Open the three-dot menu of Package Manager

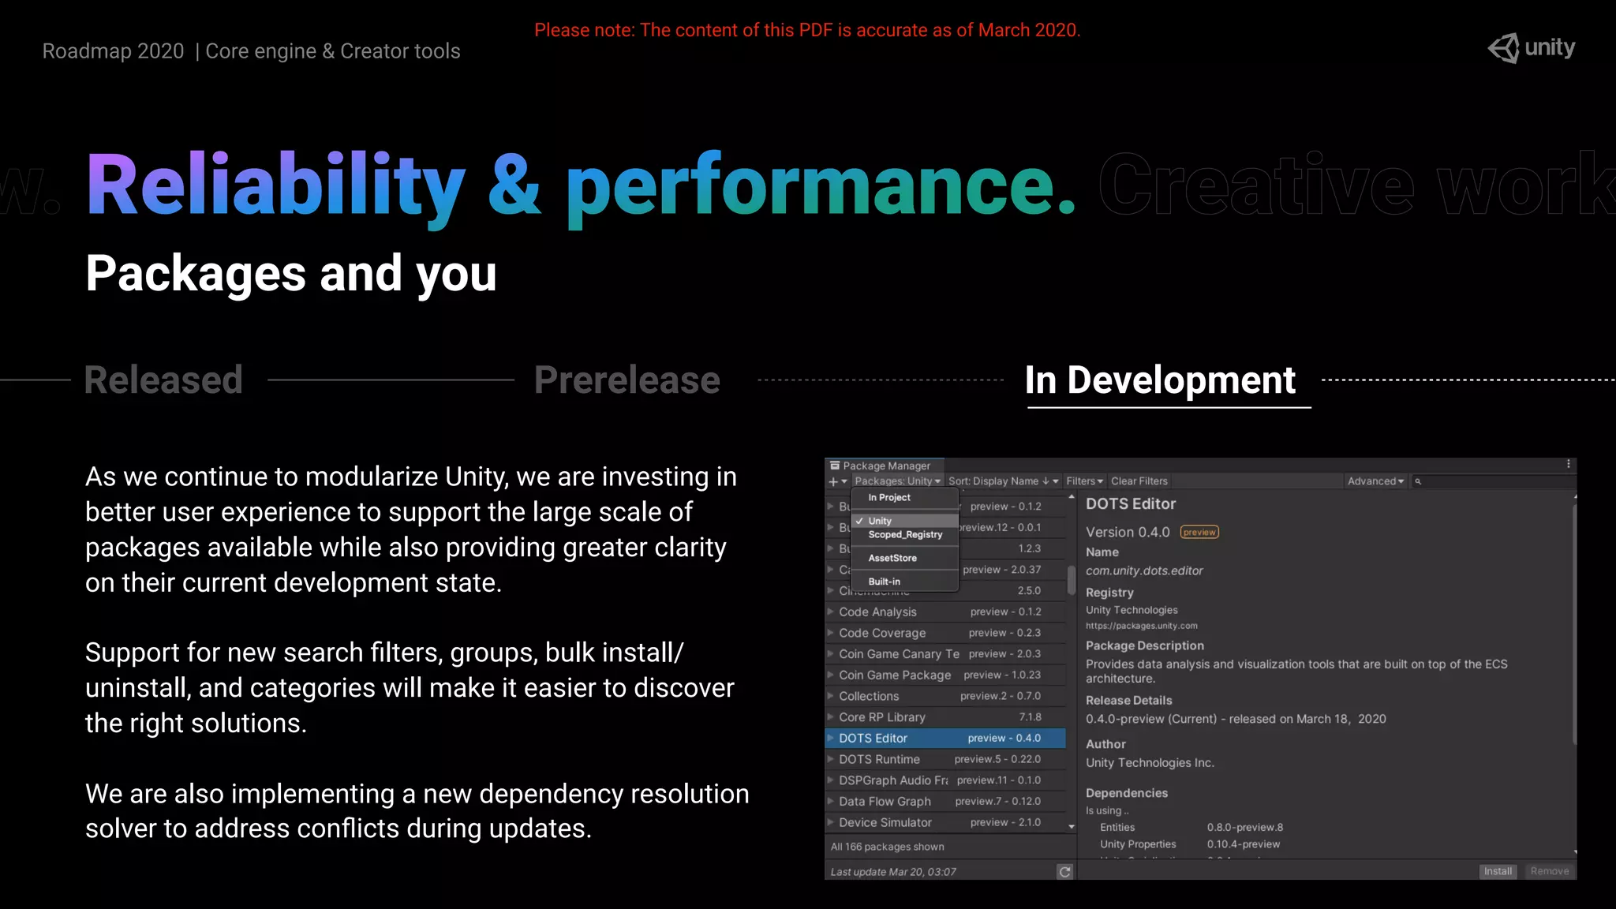[x=1568, y=465]
